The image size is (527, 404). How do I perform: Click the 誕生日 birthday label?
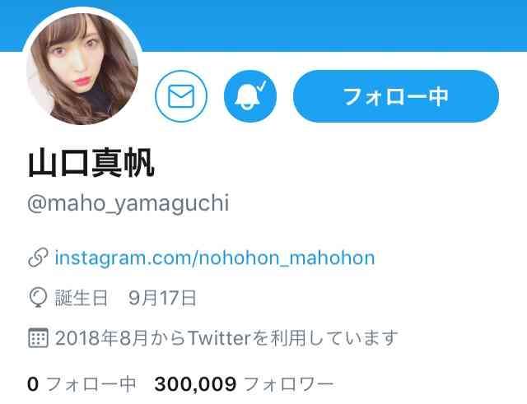pos(81,298)
